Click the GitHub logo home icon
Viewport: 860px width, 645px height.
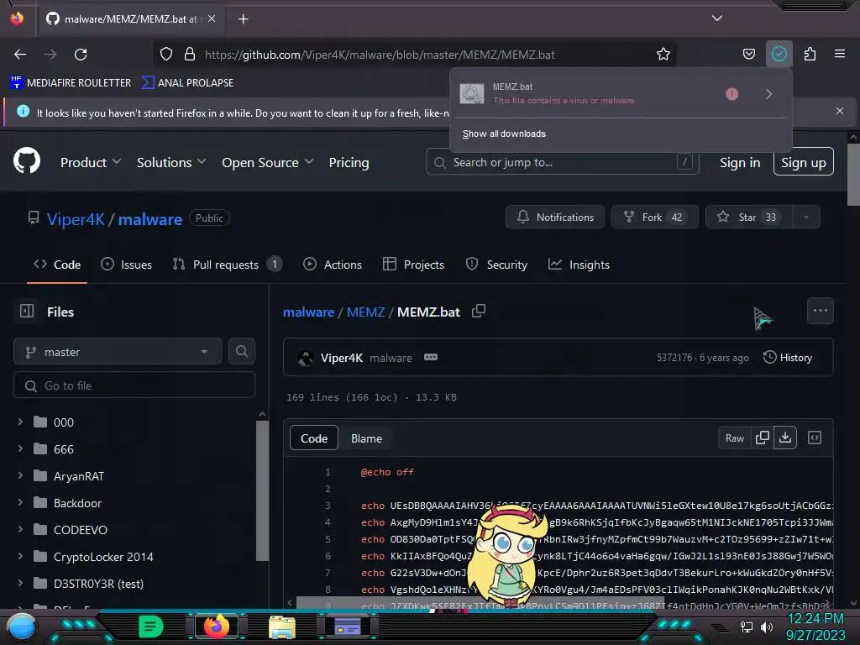[27, 160]
